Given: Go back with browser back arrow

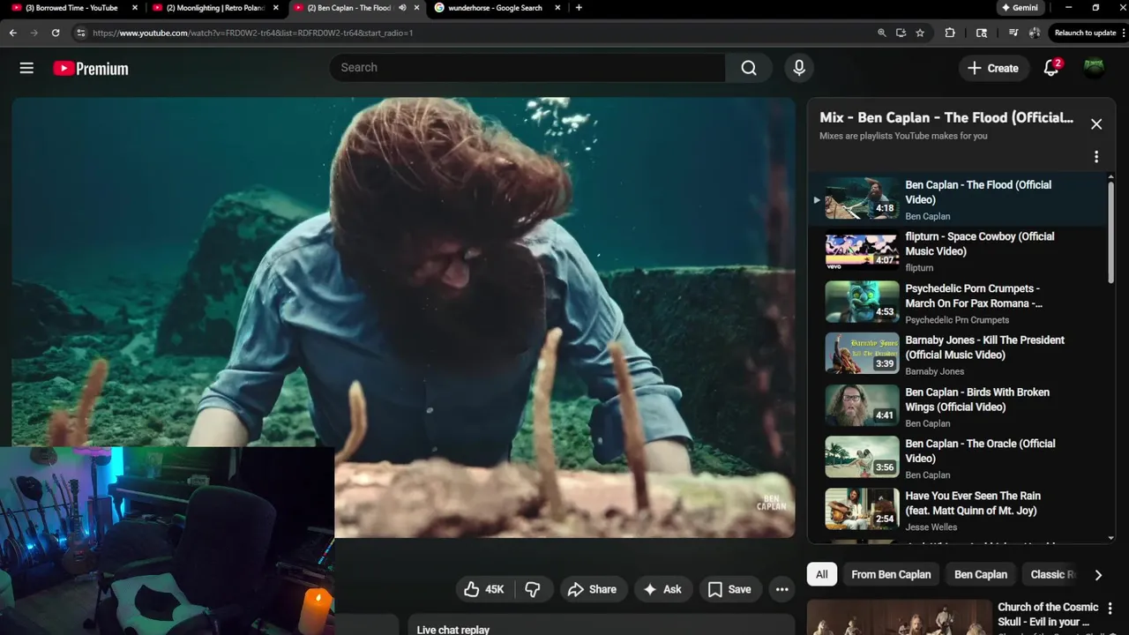Looking at the screenshot, I should click(12, 33).
